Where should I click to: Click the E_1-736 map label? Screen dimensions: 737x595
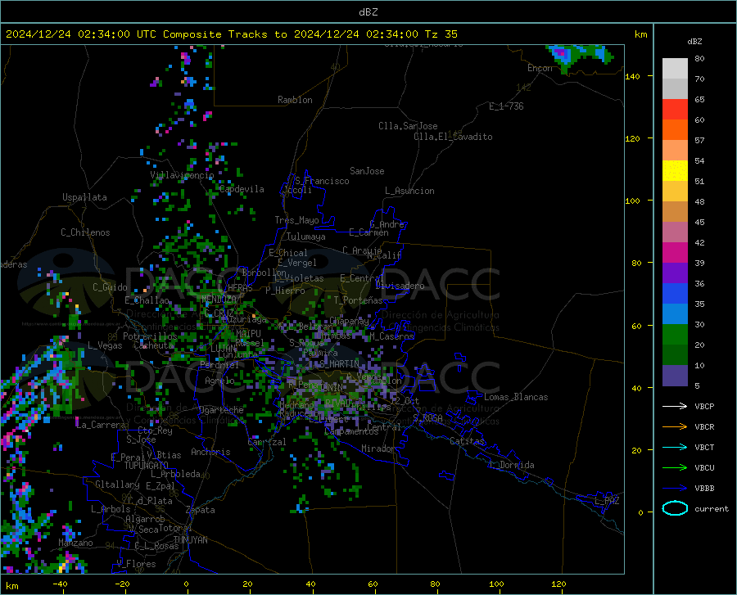506,106
